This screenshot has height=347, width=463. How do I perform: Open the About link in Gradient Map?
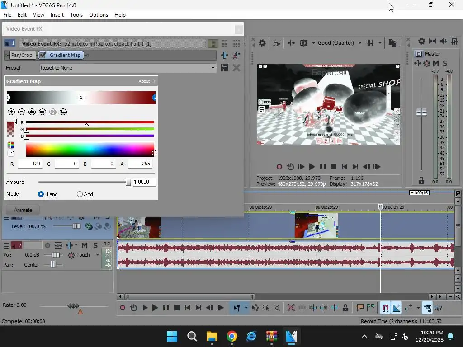144,81
